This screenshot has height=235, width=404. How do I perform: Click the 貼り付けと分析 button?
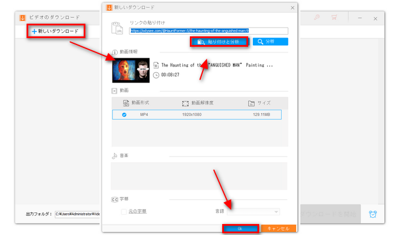tap(219, 42)
